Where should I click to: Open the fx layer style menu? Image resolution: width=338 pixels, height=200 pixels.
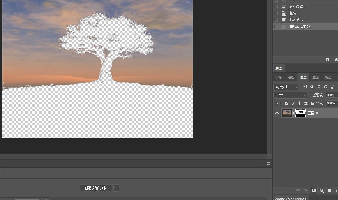306,190
